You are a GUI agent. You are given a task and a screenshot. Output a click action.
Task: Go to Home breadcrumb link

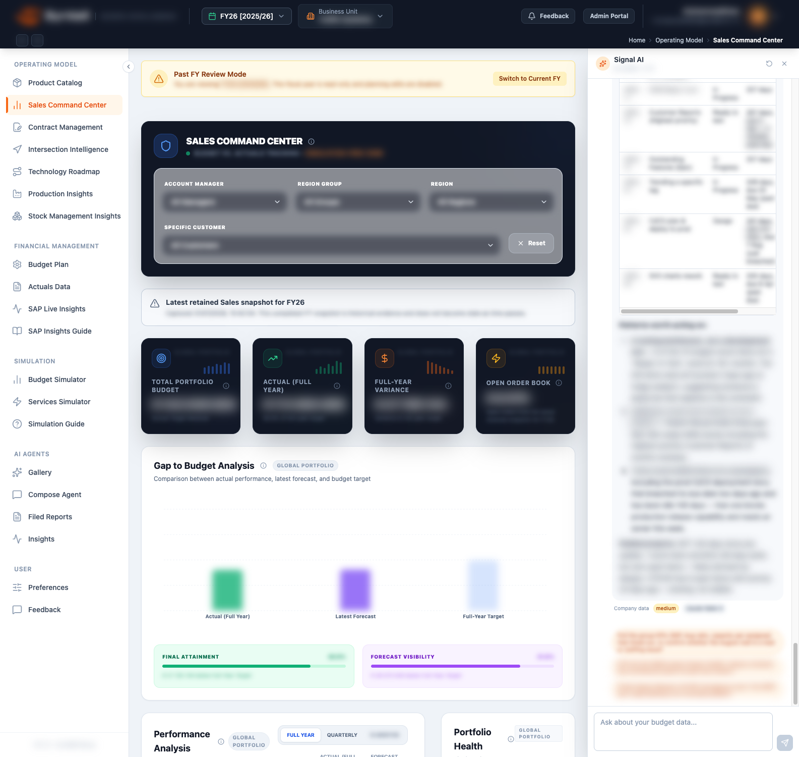[x=637, y=40]
